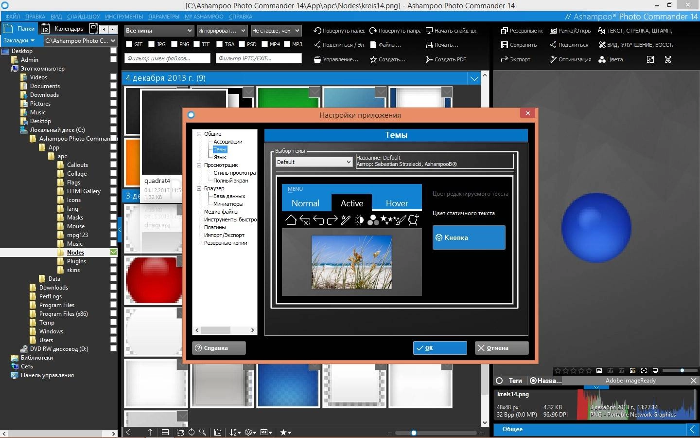Adjust the zoom slider below the image preview

point(682,371)
